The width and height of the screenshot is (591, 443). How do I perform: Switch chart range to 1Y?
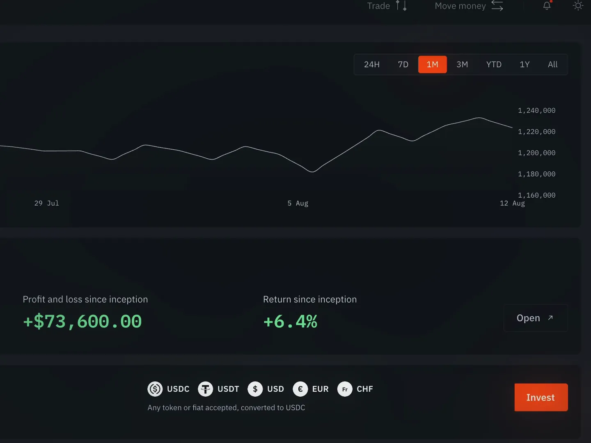[x=525, y=64]
